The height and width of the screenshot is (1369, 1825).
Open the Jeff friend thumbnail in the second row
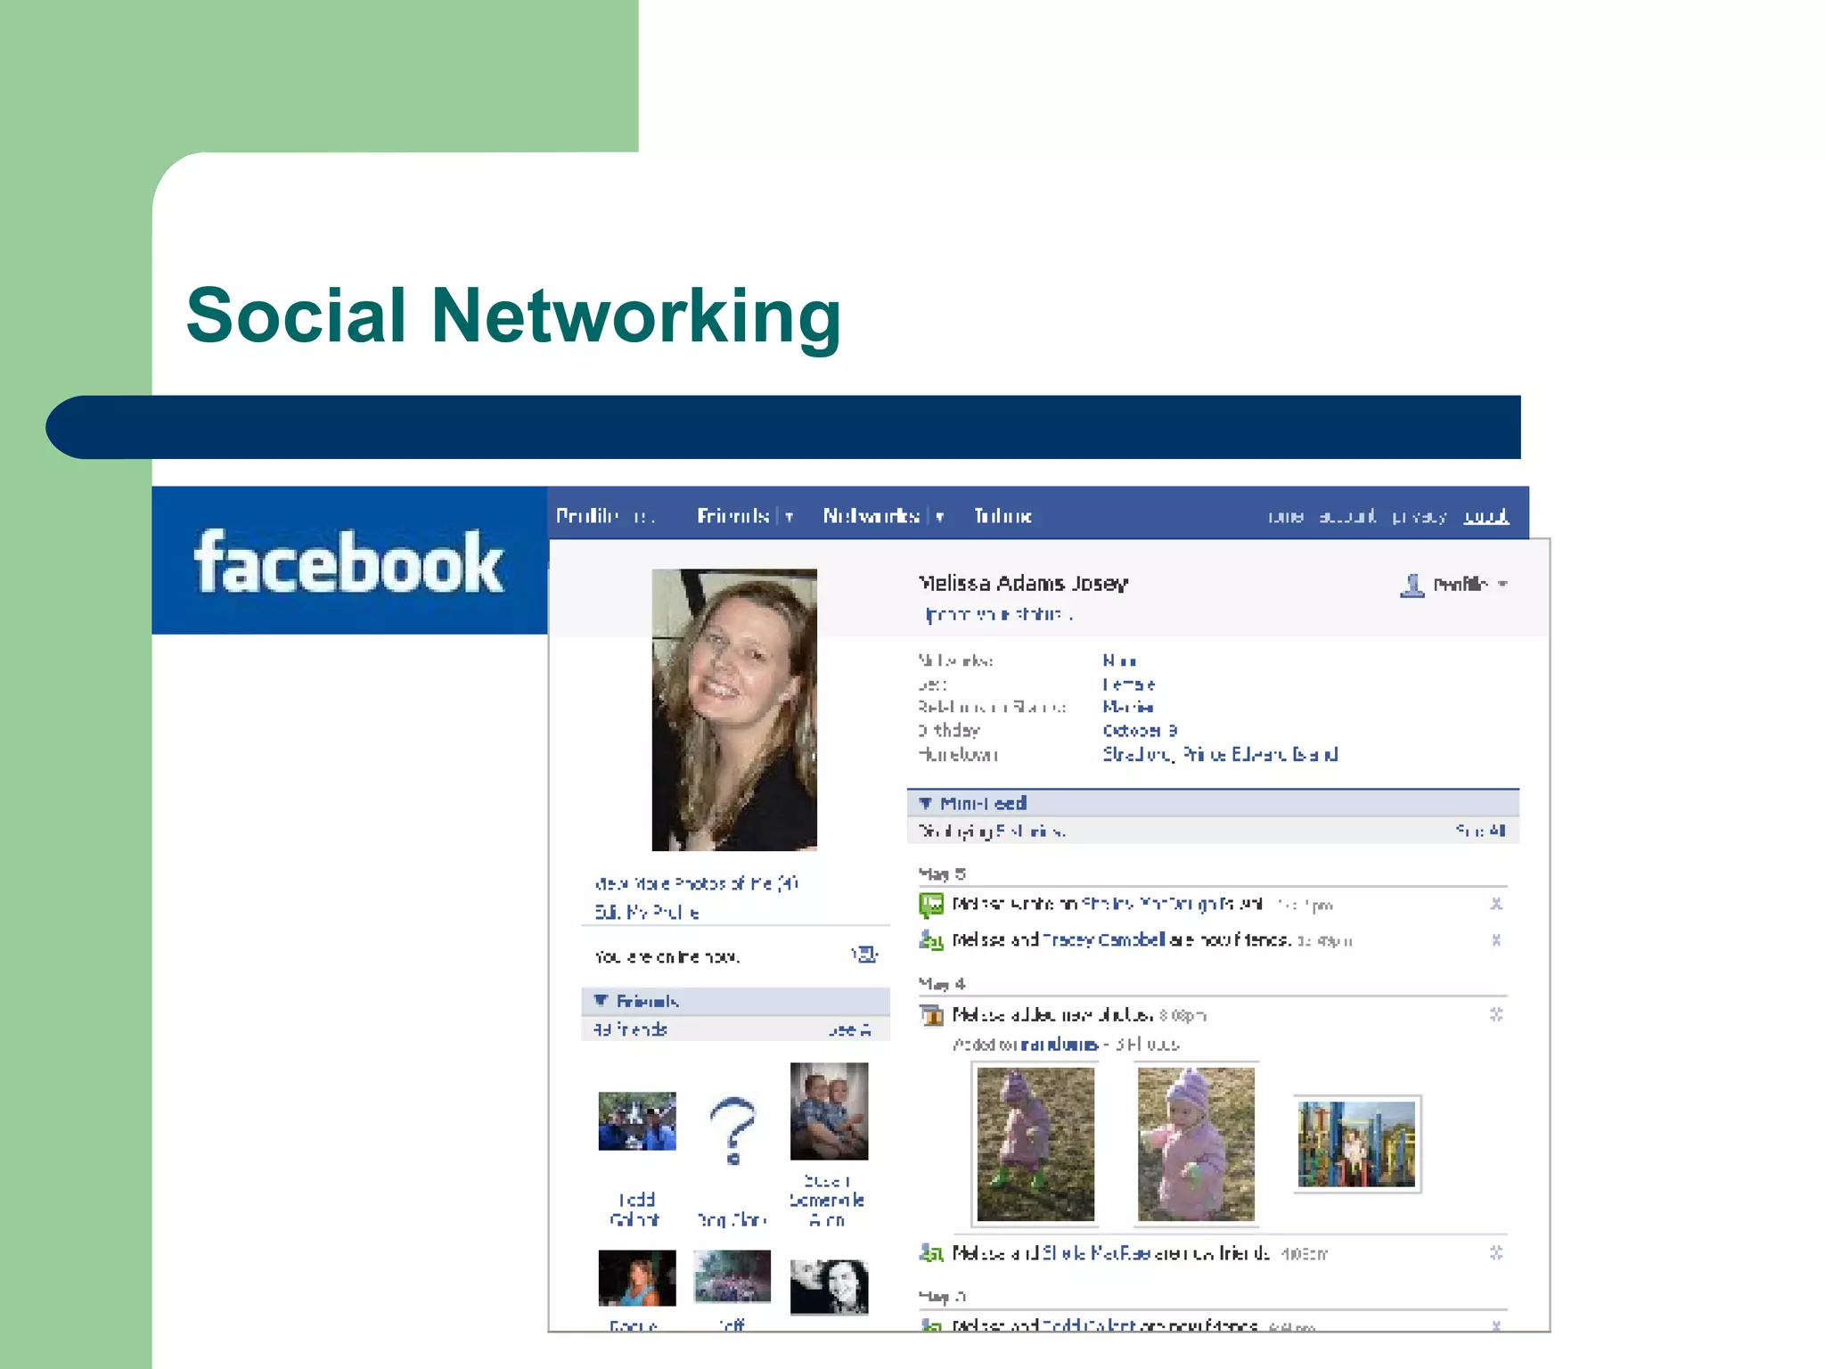point(732,1276)
